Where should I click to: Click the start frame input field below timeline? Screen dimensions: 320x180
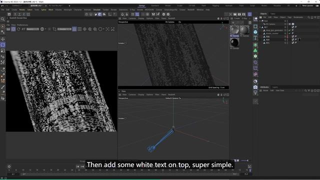(13, 174)
